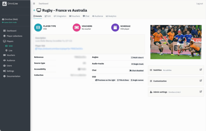The height and width of the screenshot is (131, 206).
Task: Click the Log out link
Action: (x=200, y=3)
